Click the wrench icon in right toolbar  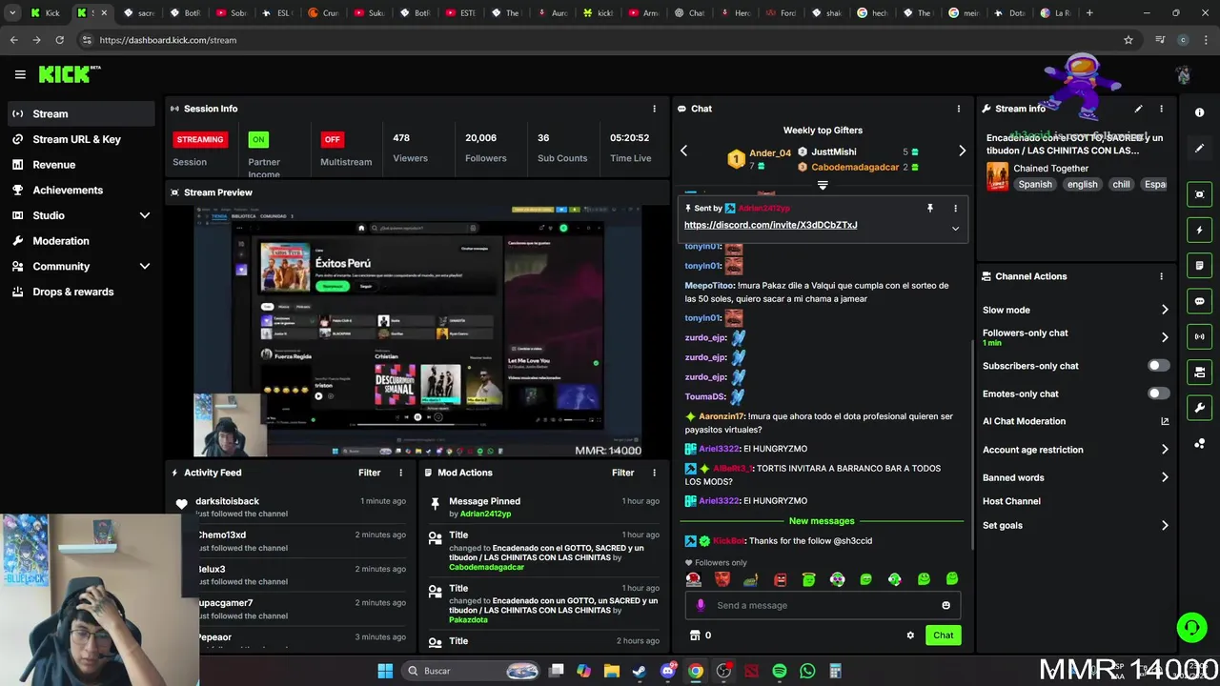pos(1200,408)
